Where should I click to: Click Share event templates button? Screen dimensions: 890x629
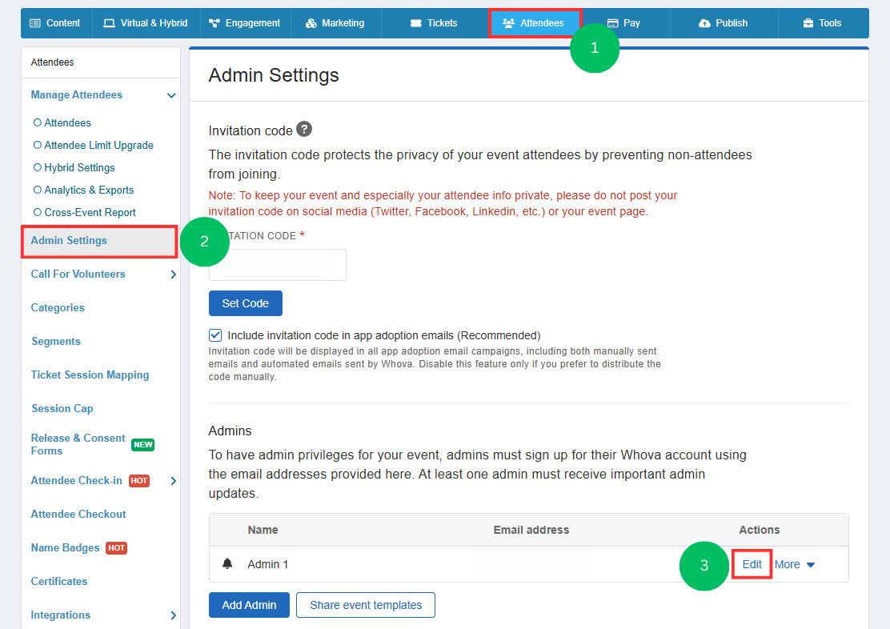coord(366,605)
